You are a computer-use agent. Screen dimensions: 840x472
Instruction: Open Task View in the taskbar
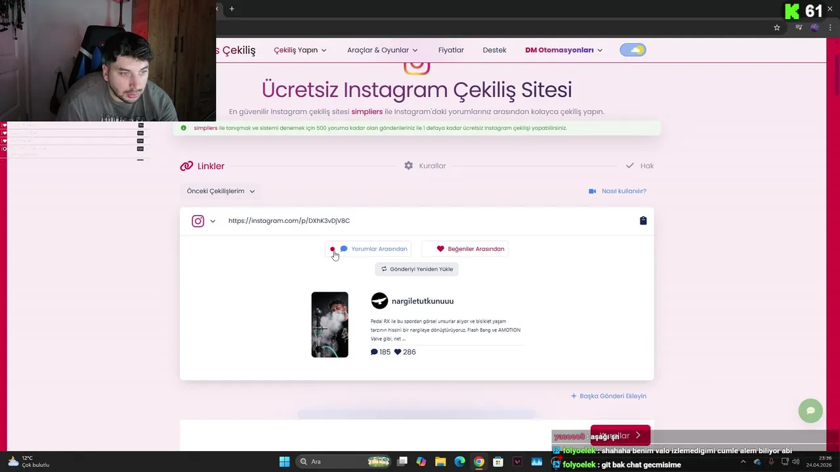coord(402,462)
